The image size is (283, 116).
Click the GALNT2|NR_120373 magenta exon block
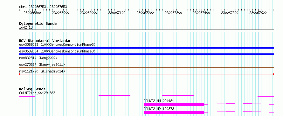click(x=174, y=113)
